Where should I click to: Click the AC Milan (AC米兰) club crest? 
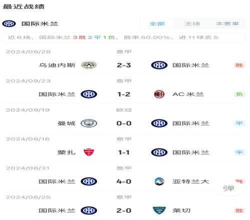[159, 94]
